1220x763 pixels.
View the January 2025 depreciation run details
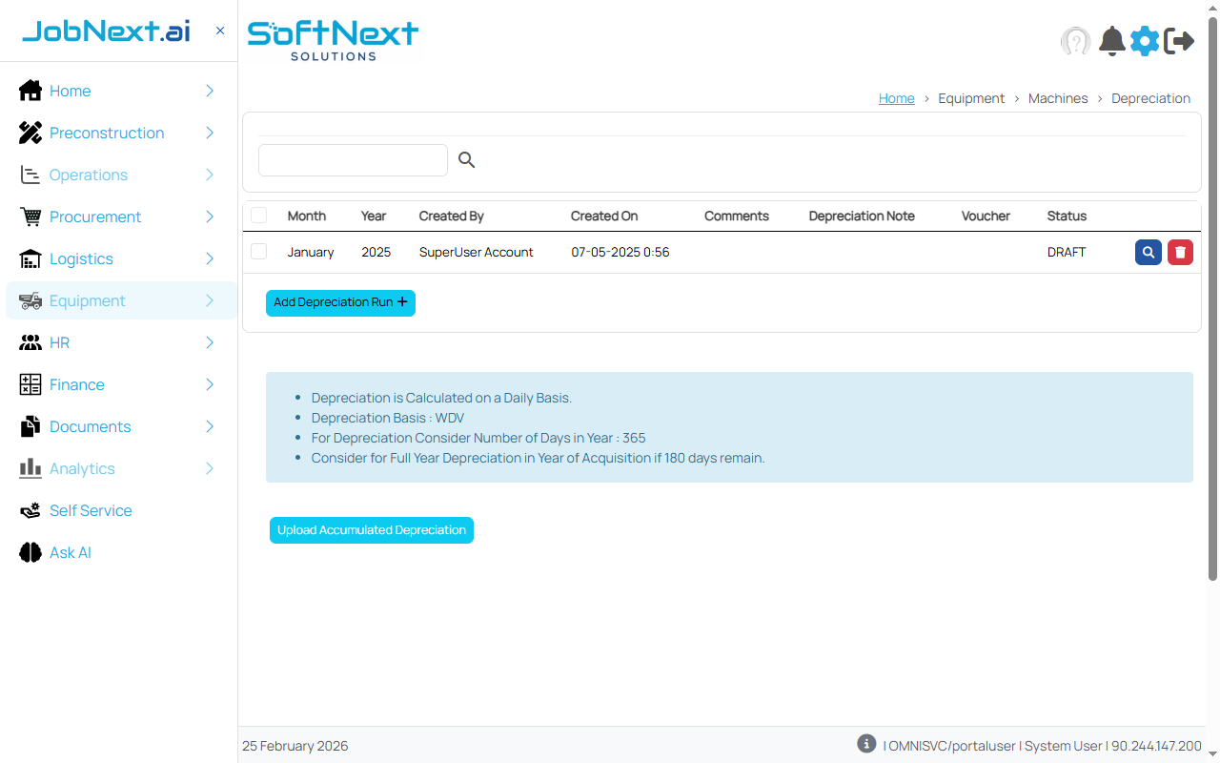[x=1148, y=252]
